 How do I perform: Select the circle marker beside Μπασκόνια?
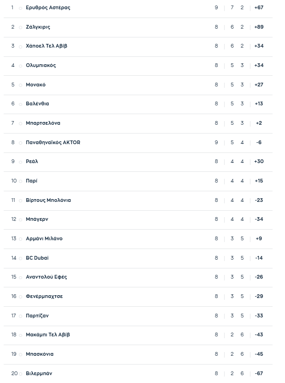[x=20, y=354]
